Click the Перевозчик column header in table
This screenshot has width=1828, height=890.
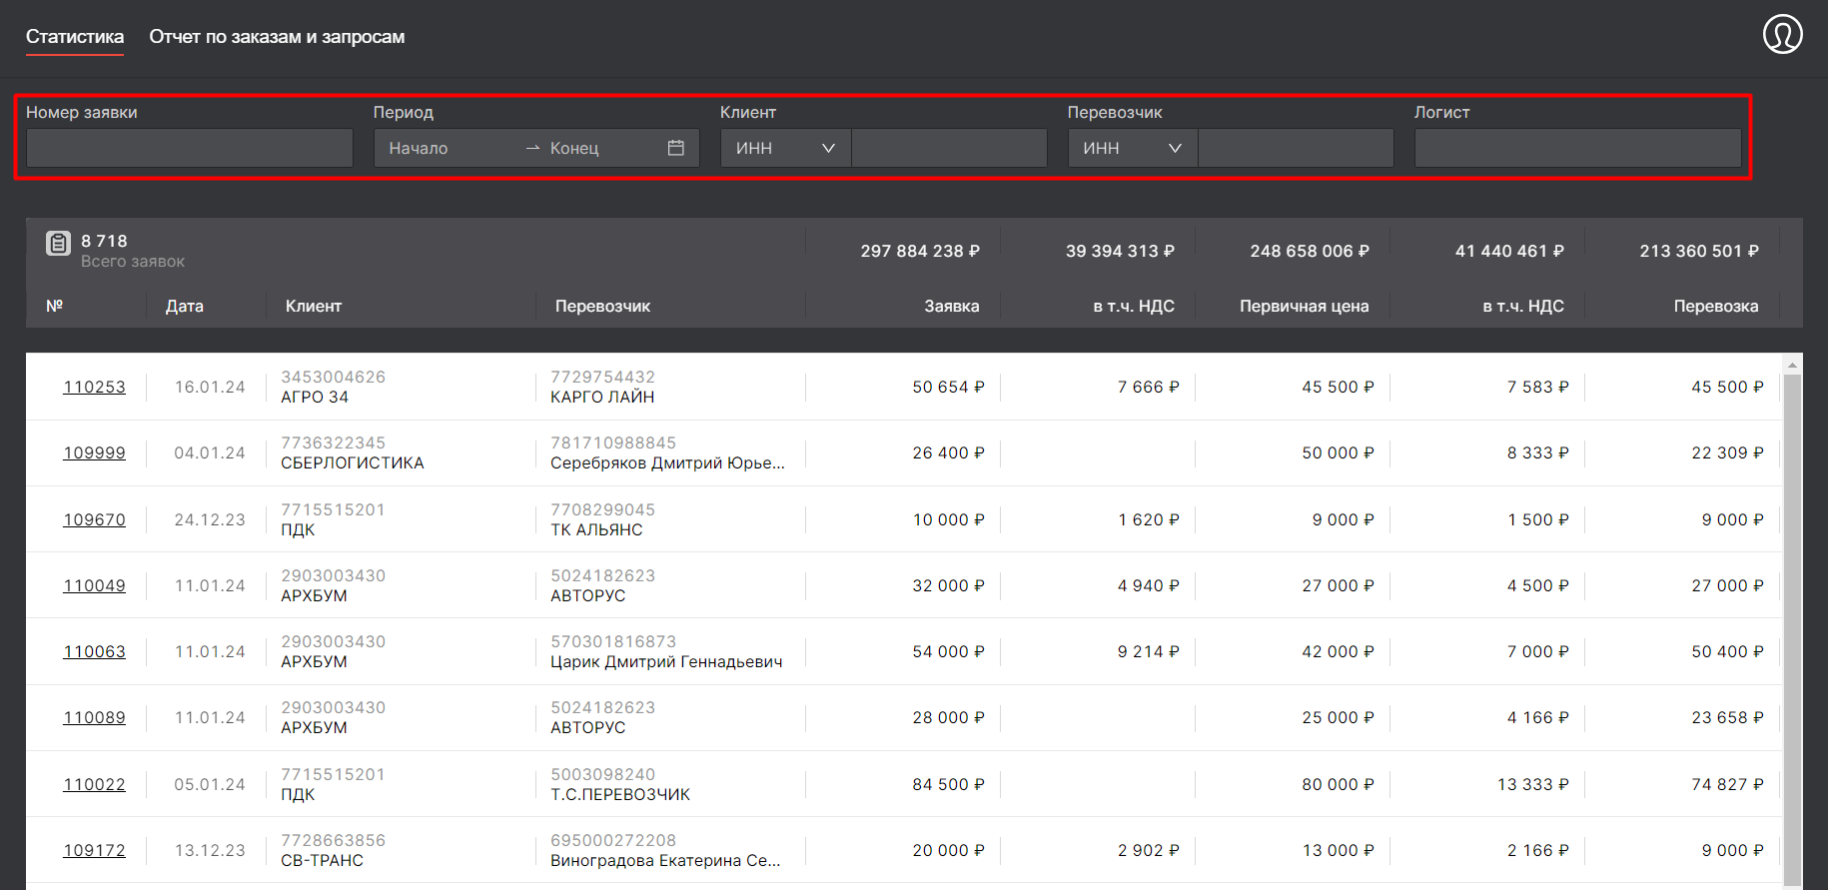pyautogui.click(x=602, y=306)
